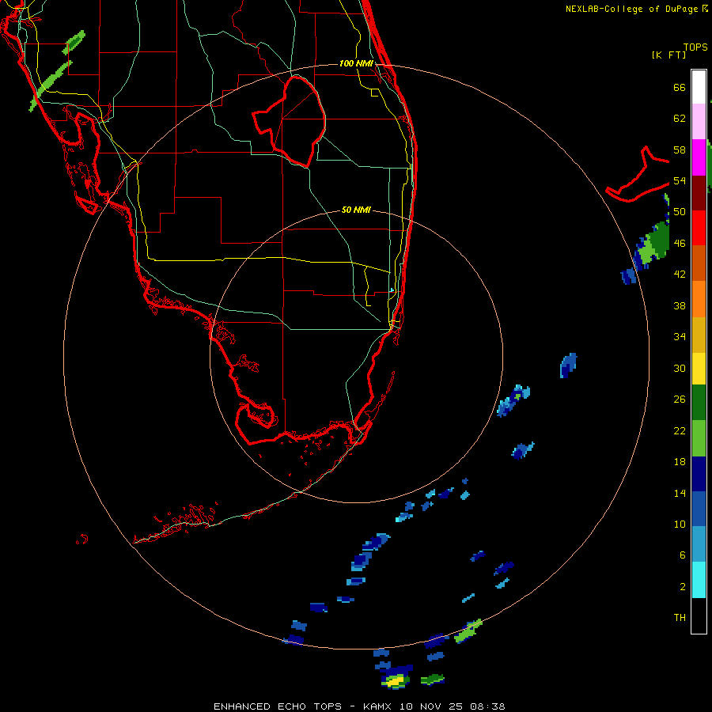Select the magenta 58 kft legend swatch
The image size is (712, 712).
tap(699, 157)
